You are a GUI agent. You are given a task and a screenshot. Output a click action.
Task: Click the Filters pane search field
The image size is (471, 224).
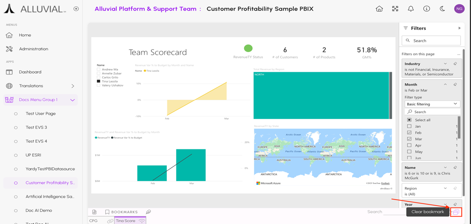coord(431,41)
